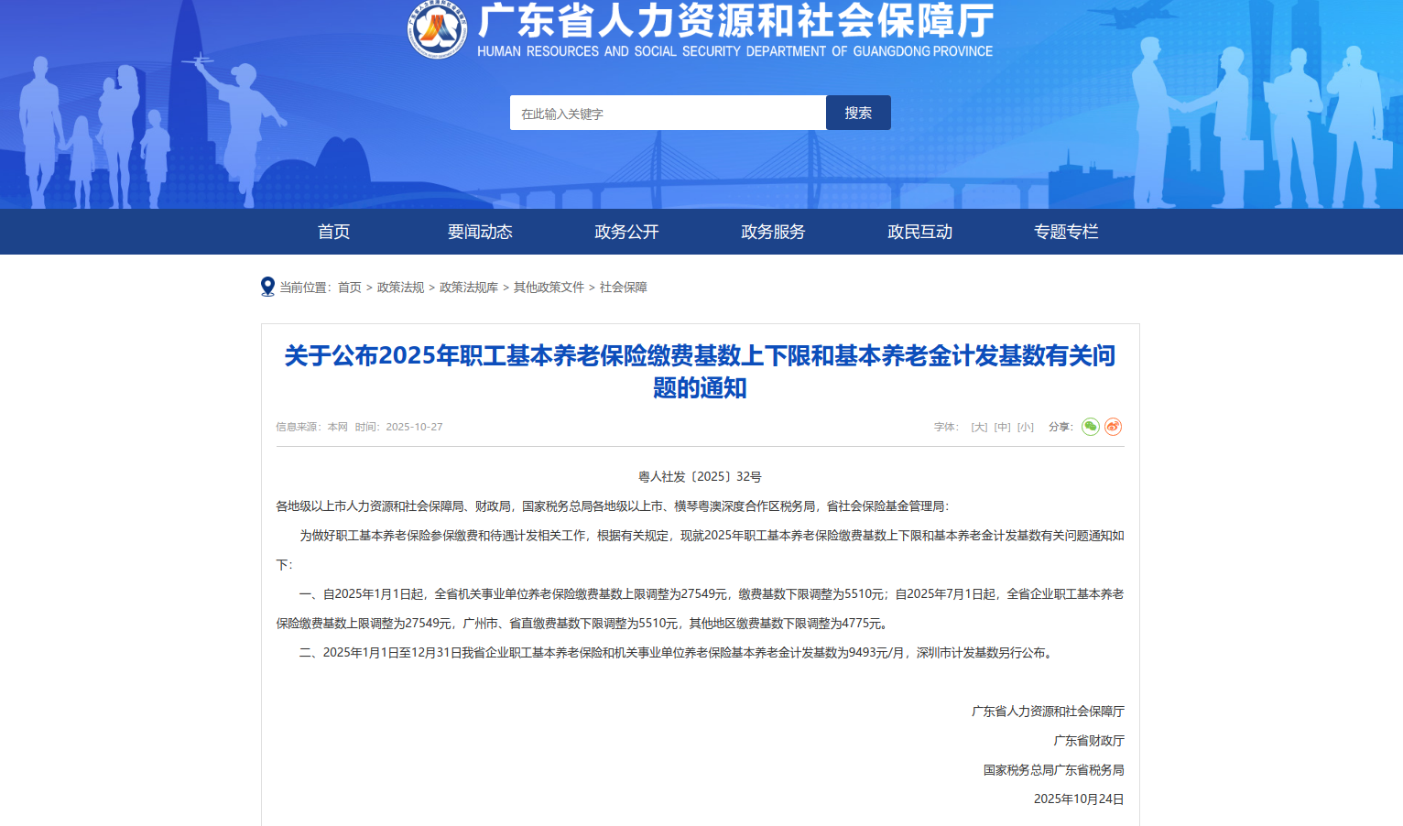This screenshot has width=1403, height=826.
Task: Click the Weibo share icon
Action: tap(1113, 427)
